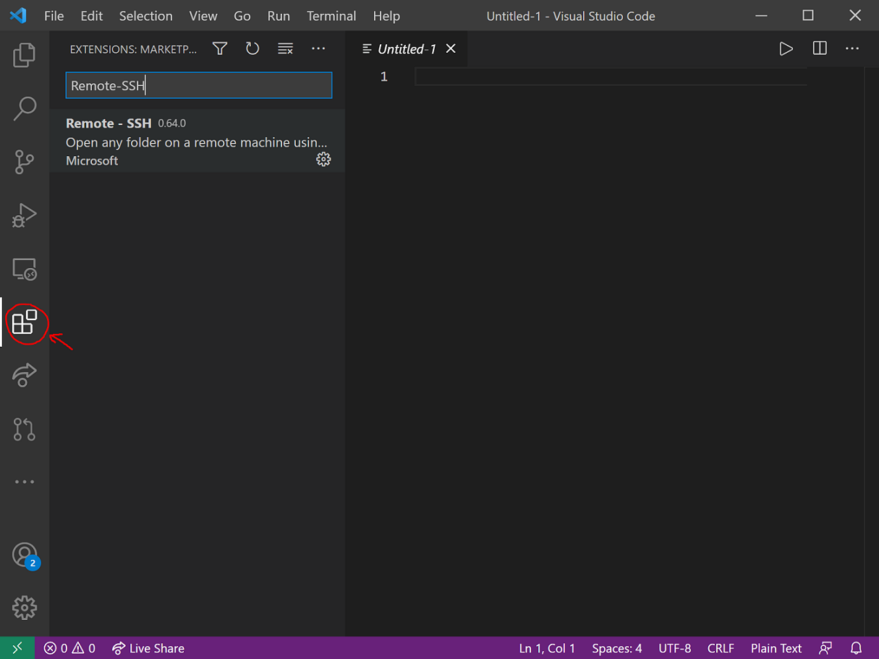Open Extensions panel more actions menu
The image size is (879, 659).
click(x=318, y=48)
